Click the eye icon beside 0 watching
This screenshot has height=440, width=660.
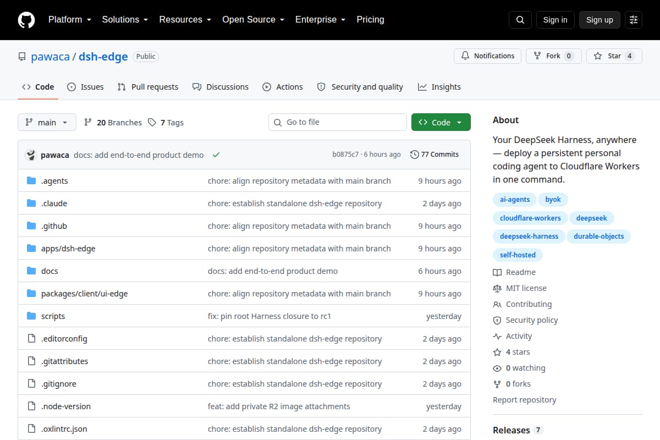(497, 368)
